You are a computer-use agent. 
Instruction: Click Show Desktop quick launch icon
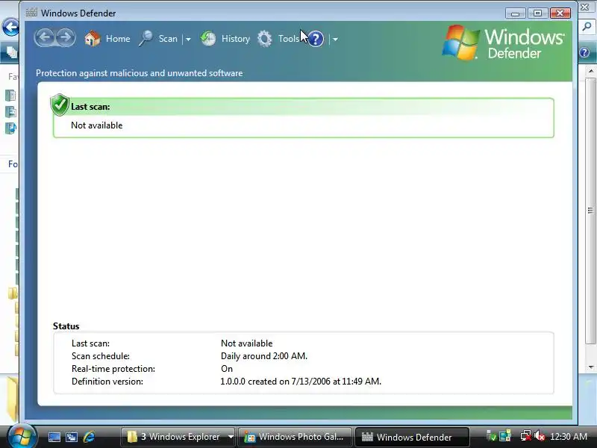click(54, 437)
